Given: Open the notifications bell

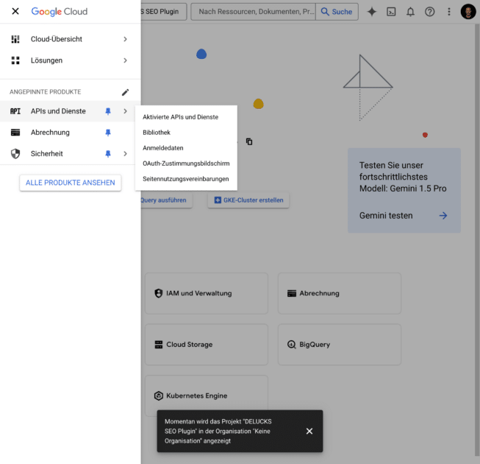Looking at the screenshot, I should [410, 12].
